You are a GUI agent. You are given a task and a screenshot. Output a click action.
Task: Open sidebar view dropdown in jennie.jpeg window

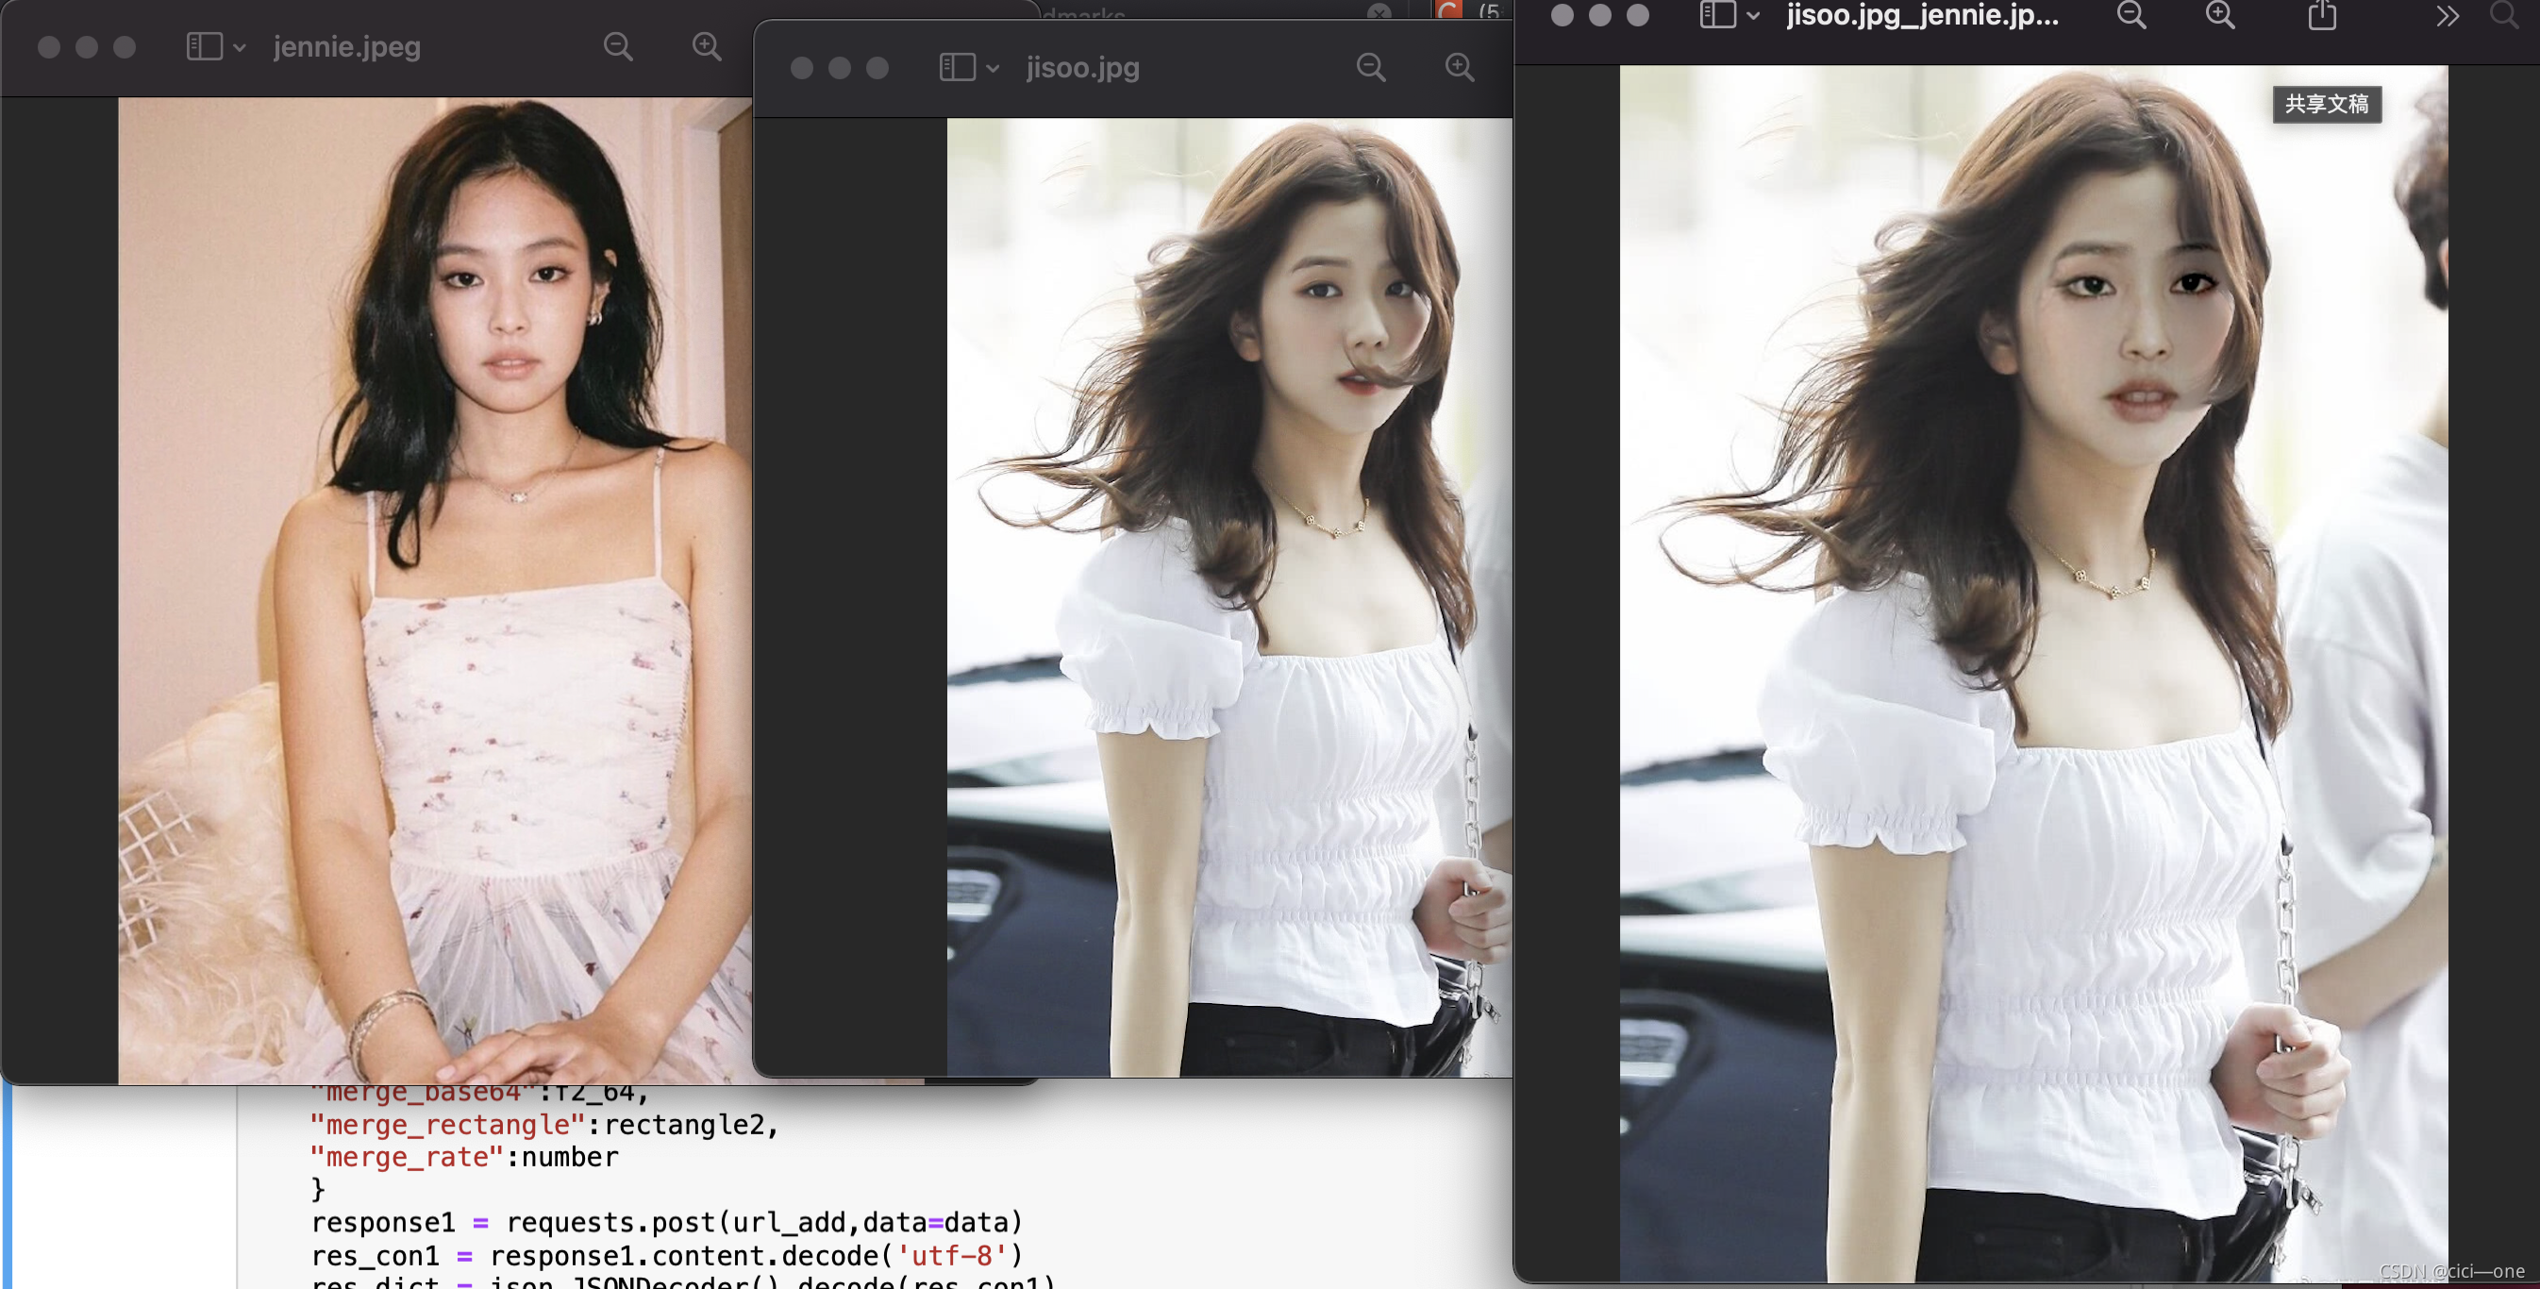tap(240, 47)
